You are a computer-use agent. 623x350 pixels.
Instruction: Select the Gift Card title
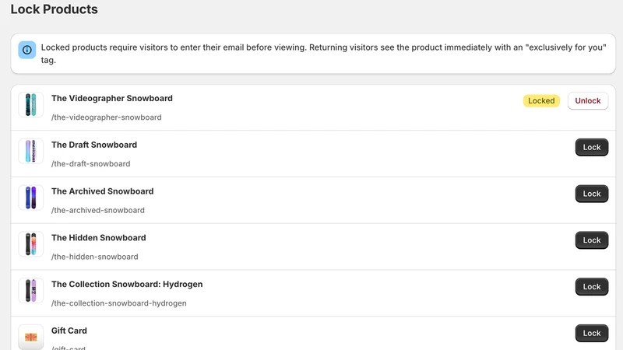click(69, 331)
